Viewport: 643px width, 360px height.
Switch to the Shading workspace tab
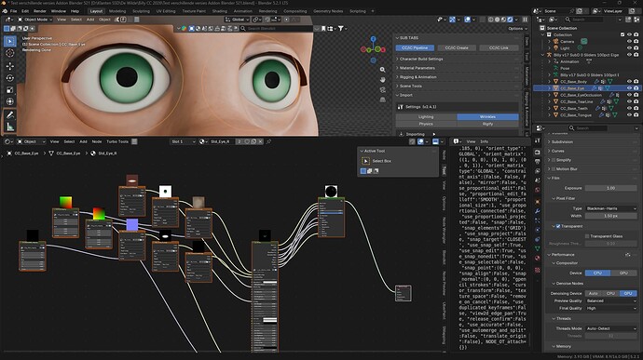point(219,11)
